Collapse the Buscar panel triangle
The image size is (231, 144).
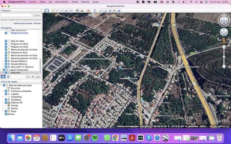coord(2,11)
